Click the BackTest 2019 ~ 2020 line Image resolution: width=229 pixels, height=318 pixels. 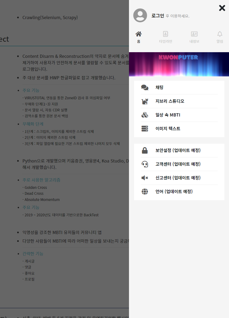(x=60, y=215)
